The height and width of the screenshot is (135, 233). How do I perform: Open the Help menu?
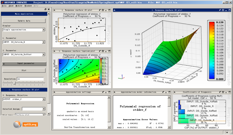[x=36, y=6]
